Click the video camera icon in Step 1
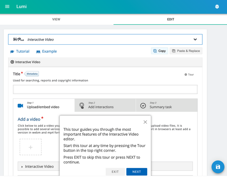Screen dimensions: 227x177 click(20, 106)
